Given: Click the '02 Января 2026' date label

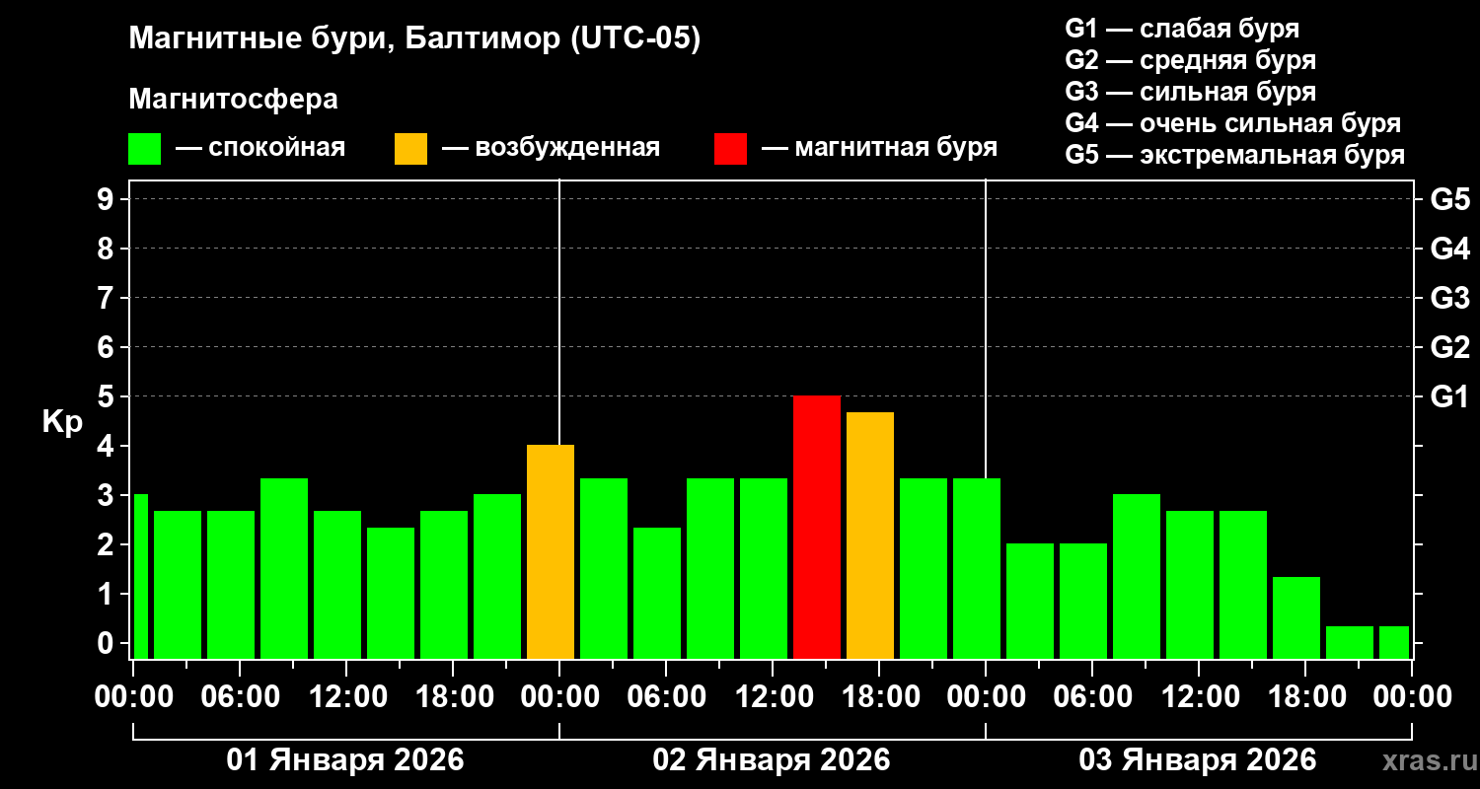Looking at the screenshot, I should [x=772, y=759].
